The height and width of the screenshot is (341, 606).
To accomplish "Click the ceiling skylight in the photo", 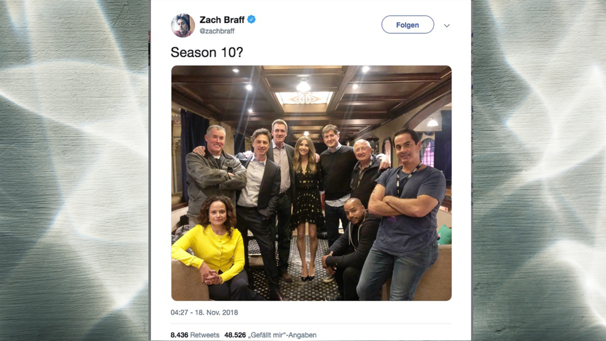I will pos(304,98).
